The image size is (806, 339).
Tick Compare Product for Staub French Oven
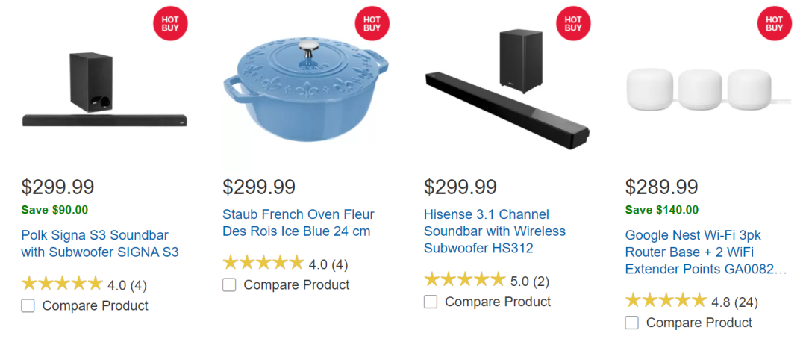229,285
